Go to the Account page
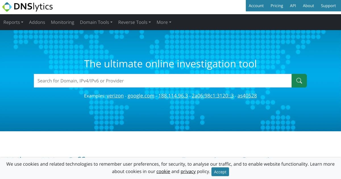Image resolution: width=341 pixels, height=179 pixels. point(256,6)
